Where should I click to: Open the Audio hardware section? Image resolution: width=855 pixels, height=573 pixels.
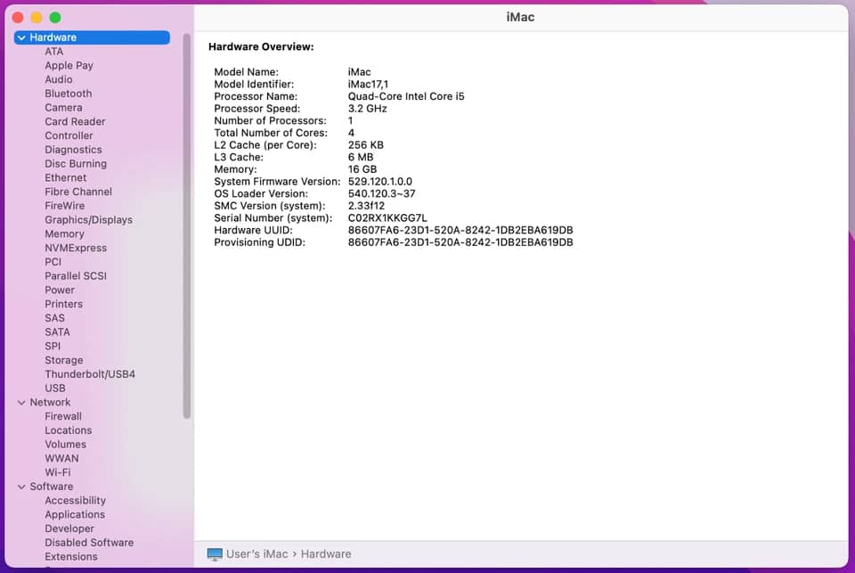coord(59,79)
